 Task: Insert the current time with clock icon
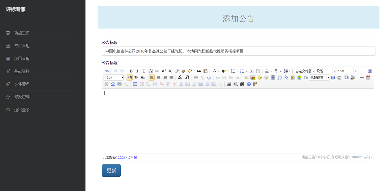tap(106, 84)
